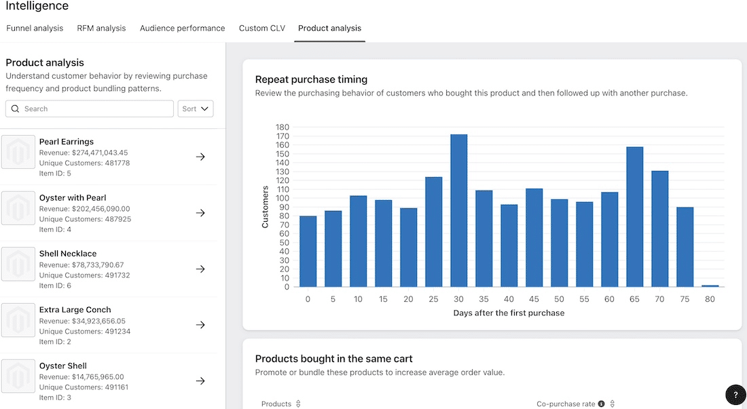747x409 pixels.
Task: Open the Sort dropdown
Action: click(x=196, y=109)
